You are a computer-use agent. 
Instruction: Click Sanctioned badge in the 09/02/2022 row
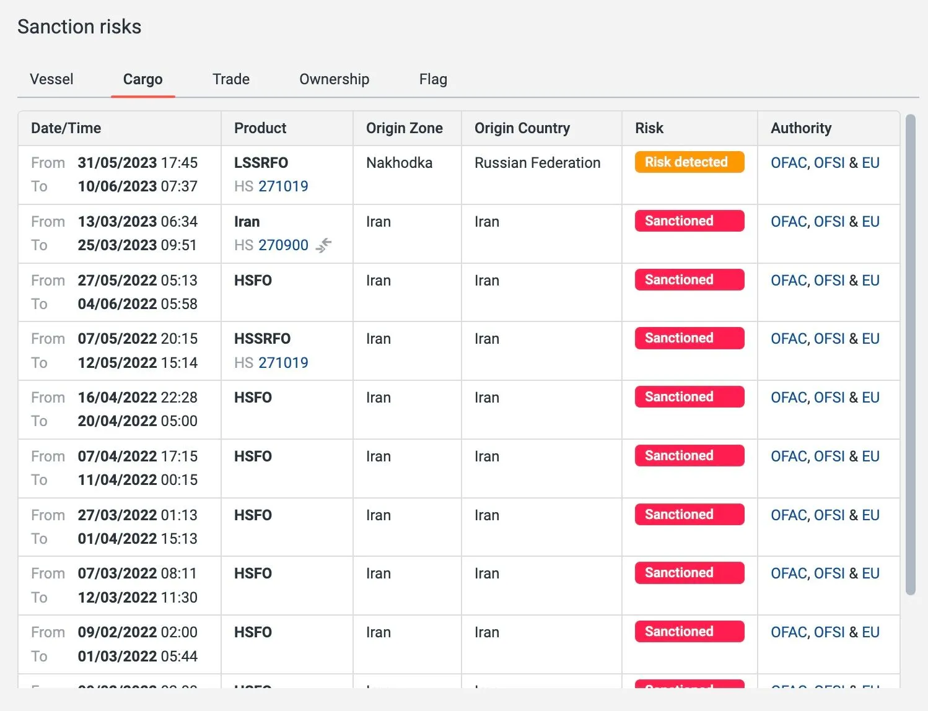(689, 632)
